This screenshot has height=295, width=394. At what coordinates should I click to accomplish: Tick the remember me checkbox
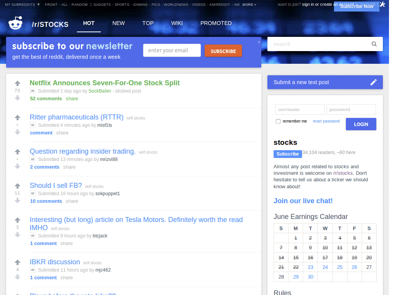[278, 121]
